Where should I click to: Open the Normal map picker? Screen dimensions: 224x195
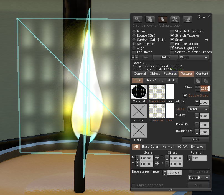pyautogui.click(x=139, y=111)
